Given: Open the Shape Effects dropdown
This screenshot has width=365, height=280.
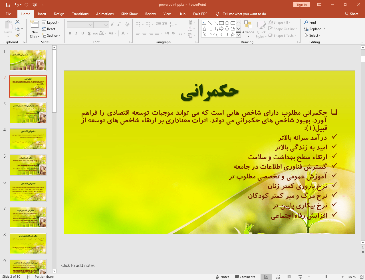Looking at the screenshot, I should (x=282, y=35).
